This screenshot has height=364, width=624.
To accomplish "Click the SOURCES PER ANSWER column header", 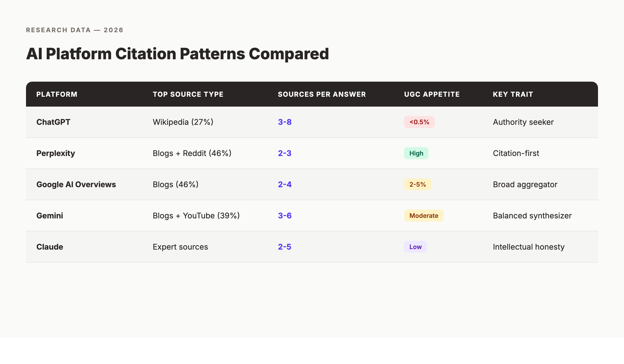I will [x=322, y=94].
